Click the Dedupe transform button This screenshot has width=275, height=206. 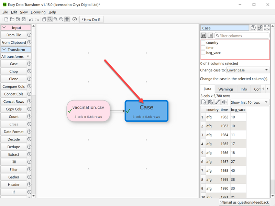click(14, 147)
